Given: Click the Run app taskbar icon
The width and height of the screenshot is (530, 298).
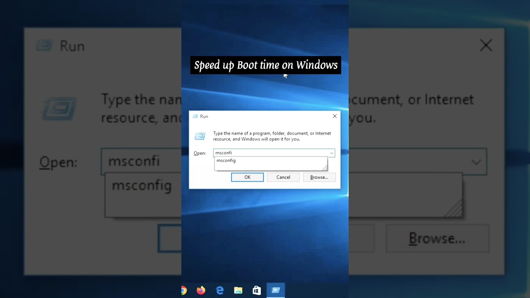Looking at the screenshot, I should point(276,291).
